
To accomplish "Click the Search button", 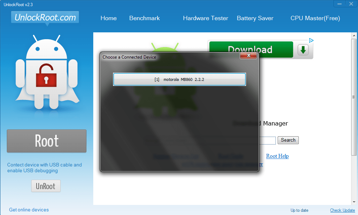I will click(288, 140).
